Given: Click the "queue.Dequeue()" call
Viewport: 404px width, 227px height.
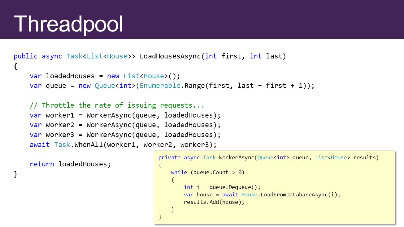Looking at the screenshot, I should click(233, 187).
